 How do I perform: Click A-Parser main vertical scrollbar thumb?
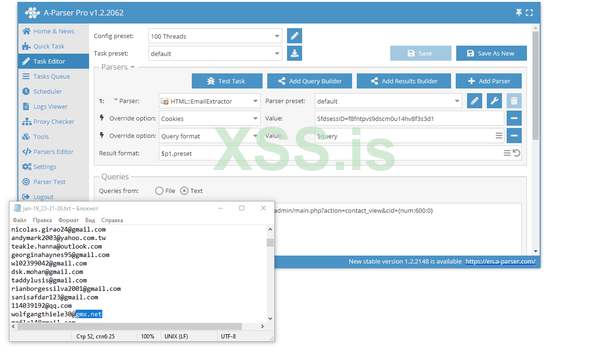coord(535,85)
